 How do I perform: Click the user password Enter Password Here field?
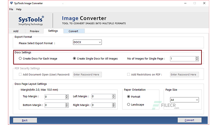coord(87,74)
